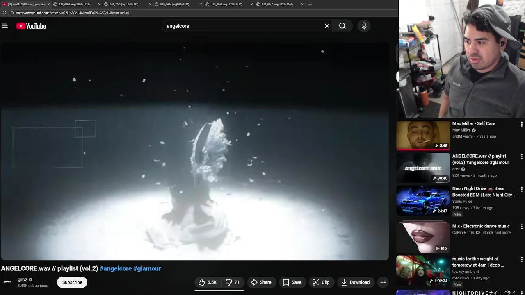Screen dimensions: 525x295
Task: Open the NIGHTDRIVE video thumbnail
Action: click(x=423, y=292)
